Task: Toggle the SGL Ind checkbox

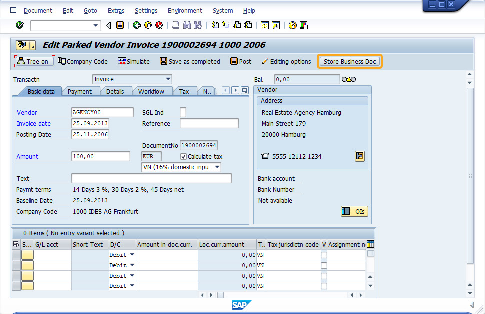Action: [x=183, y=112]
